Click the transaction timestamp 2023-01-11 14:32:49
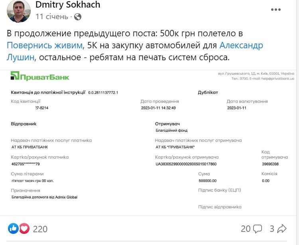 [x=158, y=108]
